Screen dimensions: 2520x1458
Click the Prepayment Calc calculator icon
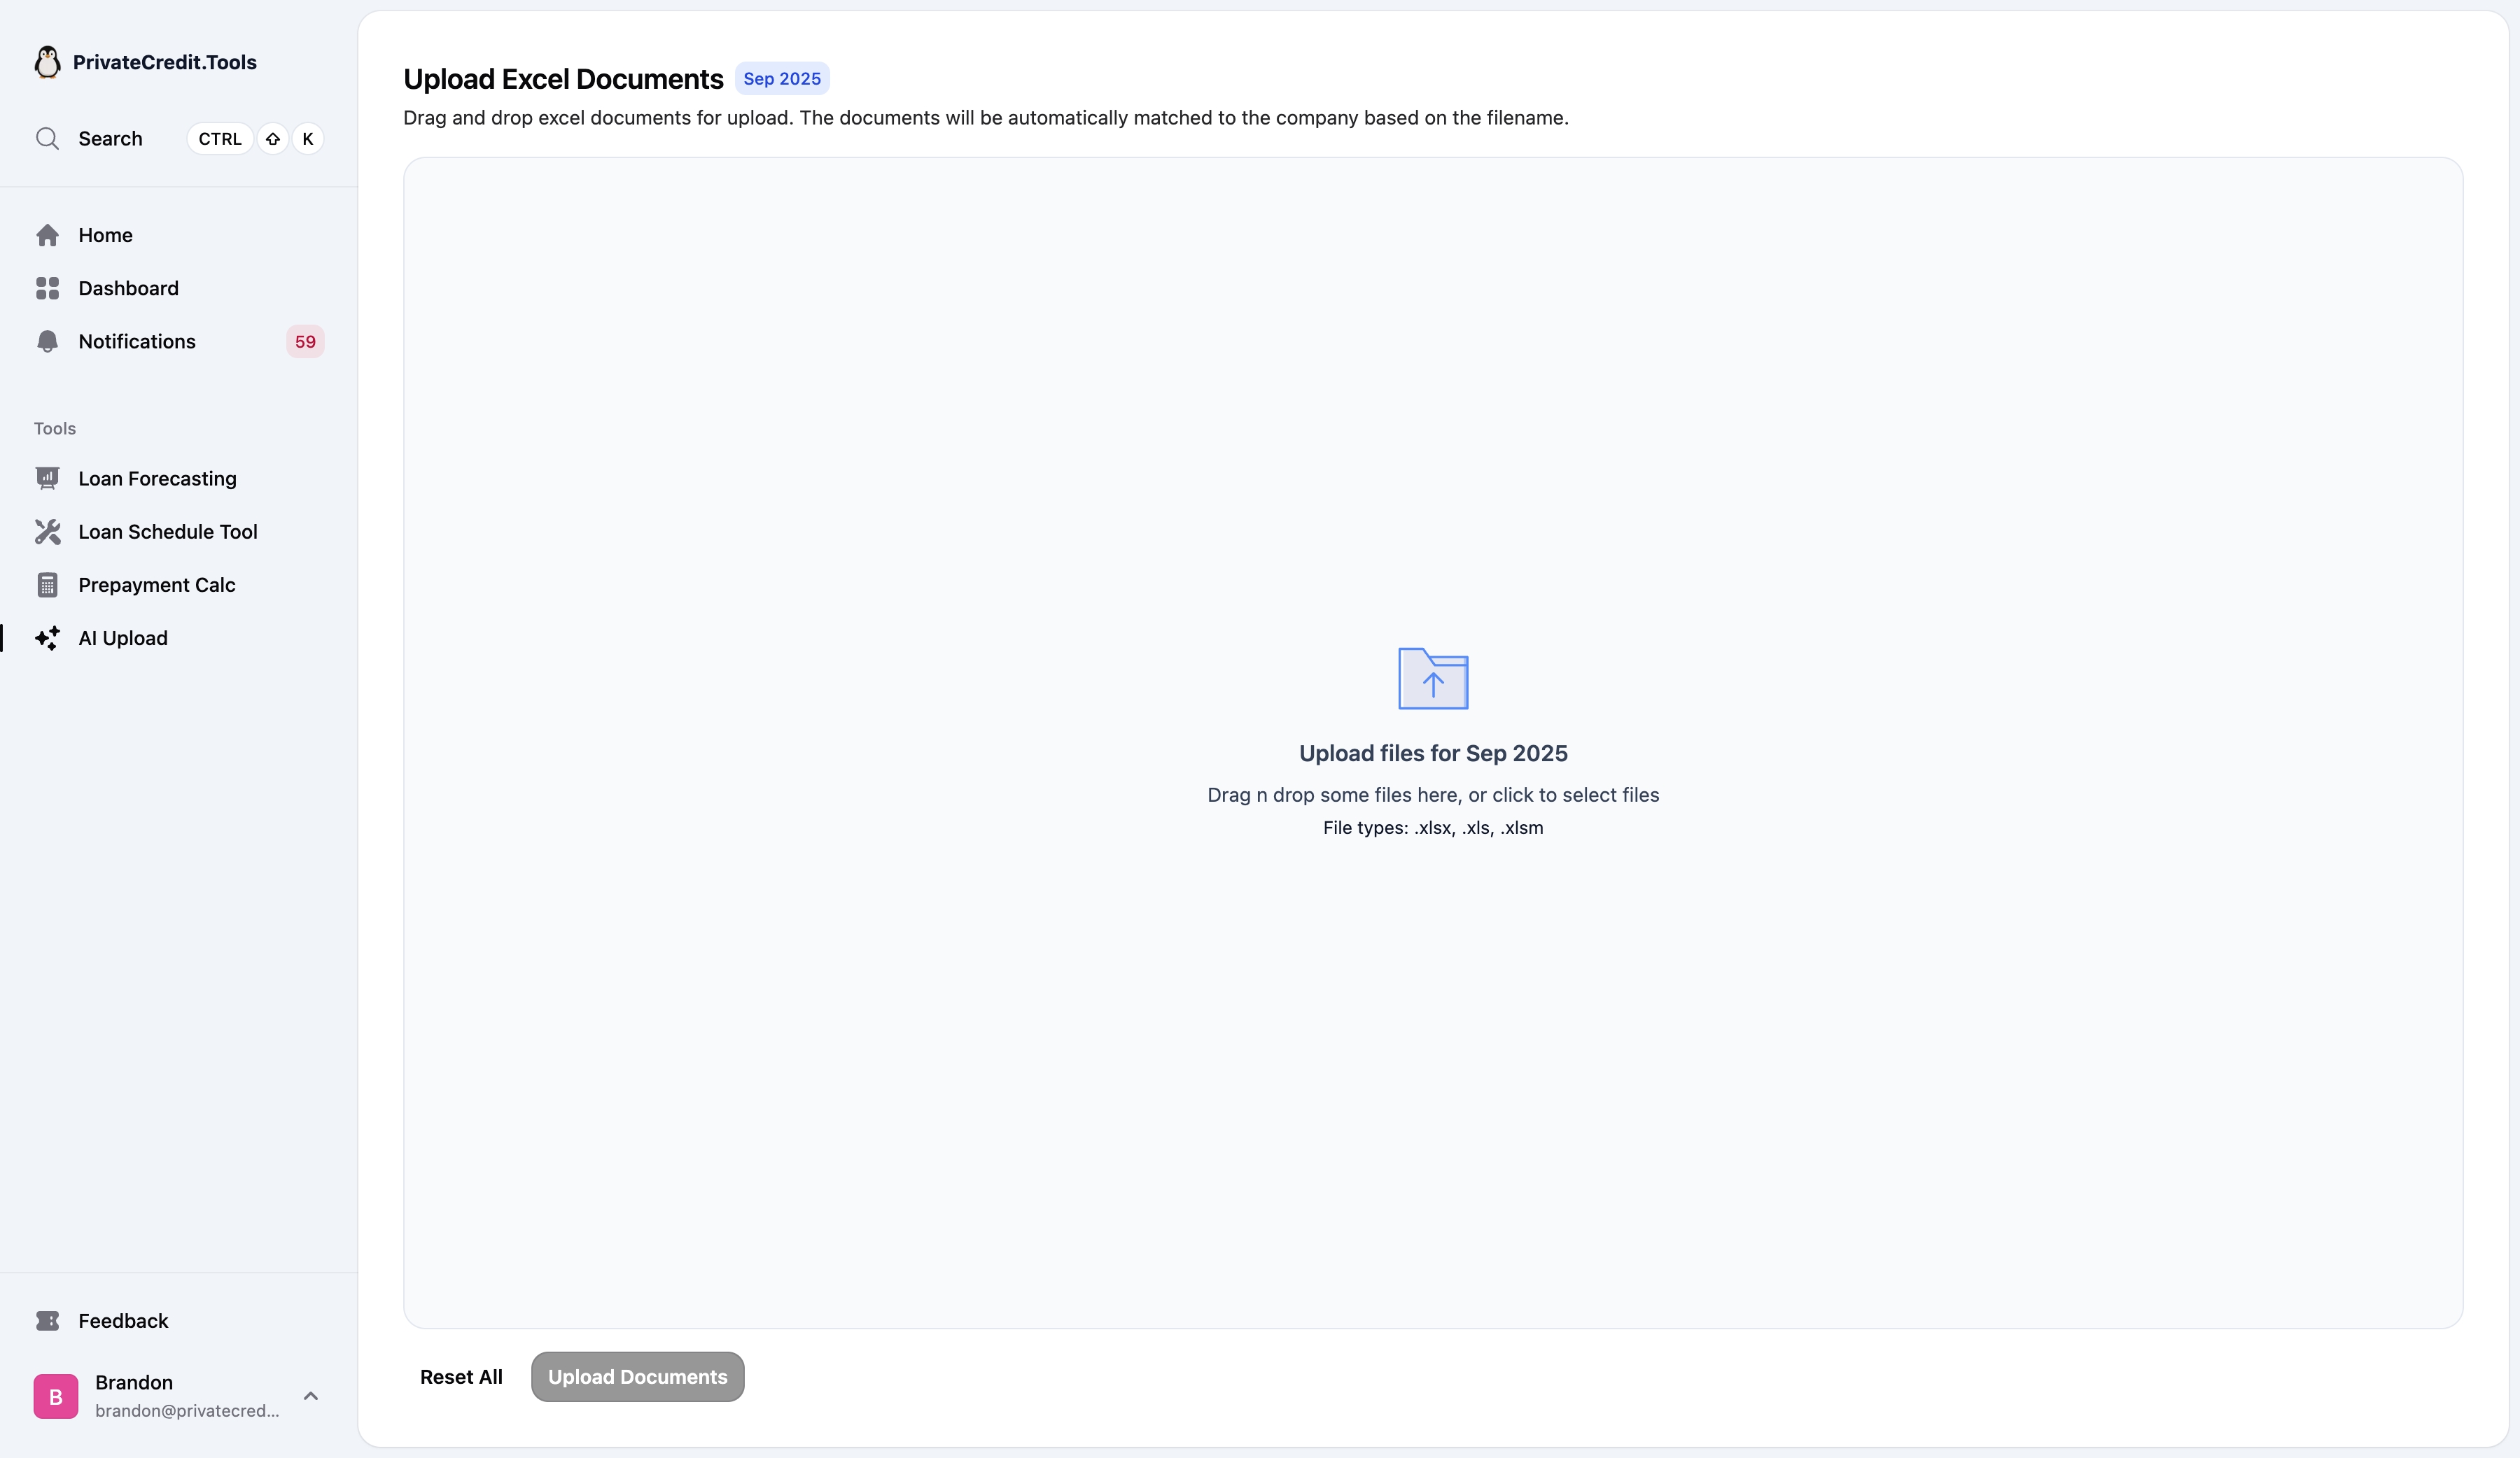click(x=47, y=586)
